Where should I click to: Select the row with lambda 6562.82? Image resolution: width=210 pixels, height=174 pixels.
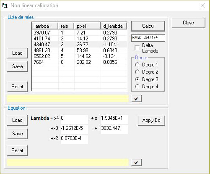(x=79, y=56)
